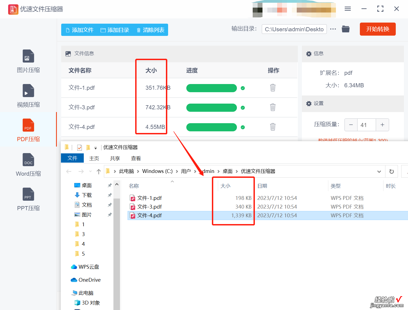This screenshot has width=408, height=310.
Task: Click the progress bar of 文件-4.pdf
Action: (x=212, y=127)
